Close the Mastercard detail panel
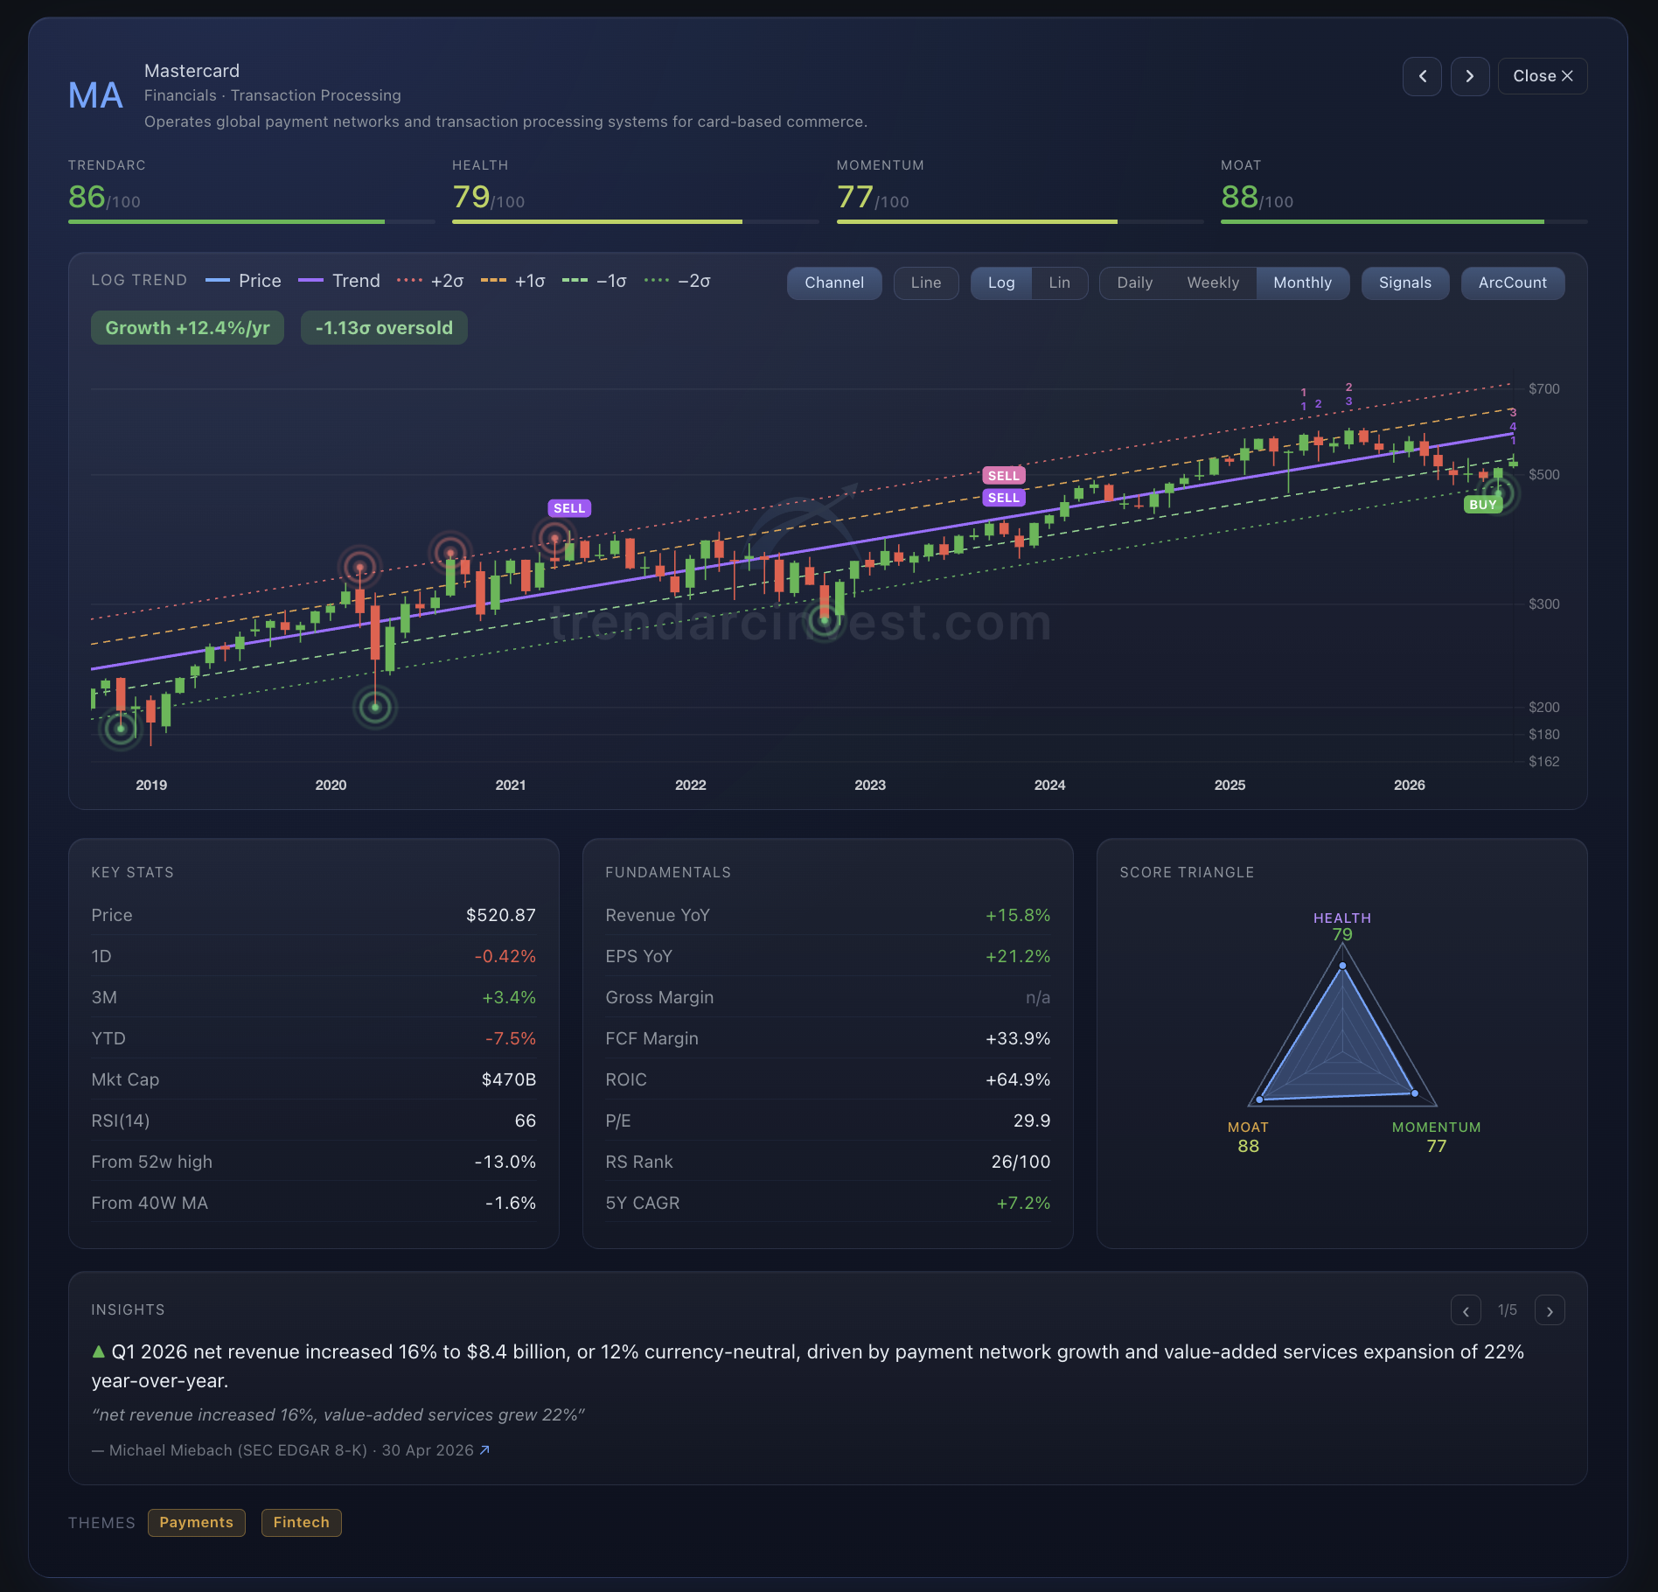The height and width of the screenshot is (1592, 1658). (1543, 76)
